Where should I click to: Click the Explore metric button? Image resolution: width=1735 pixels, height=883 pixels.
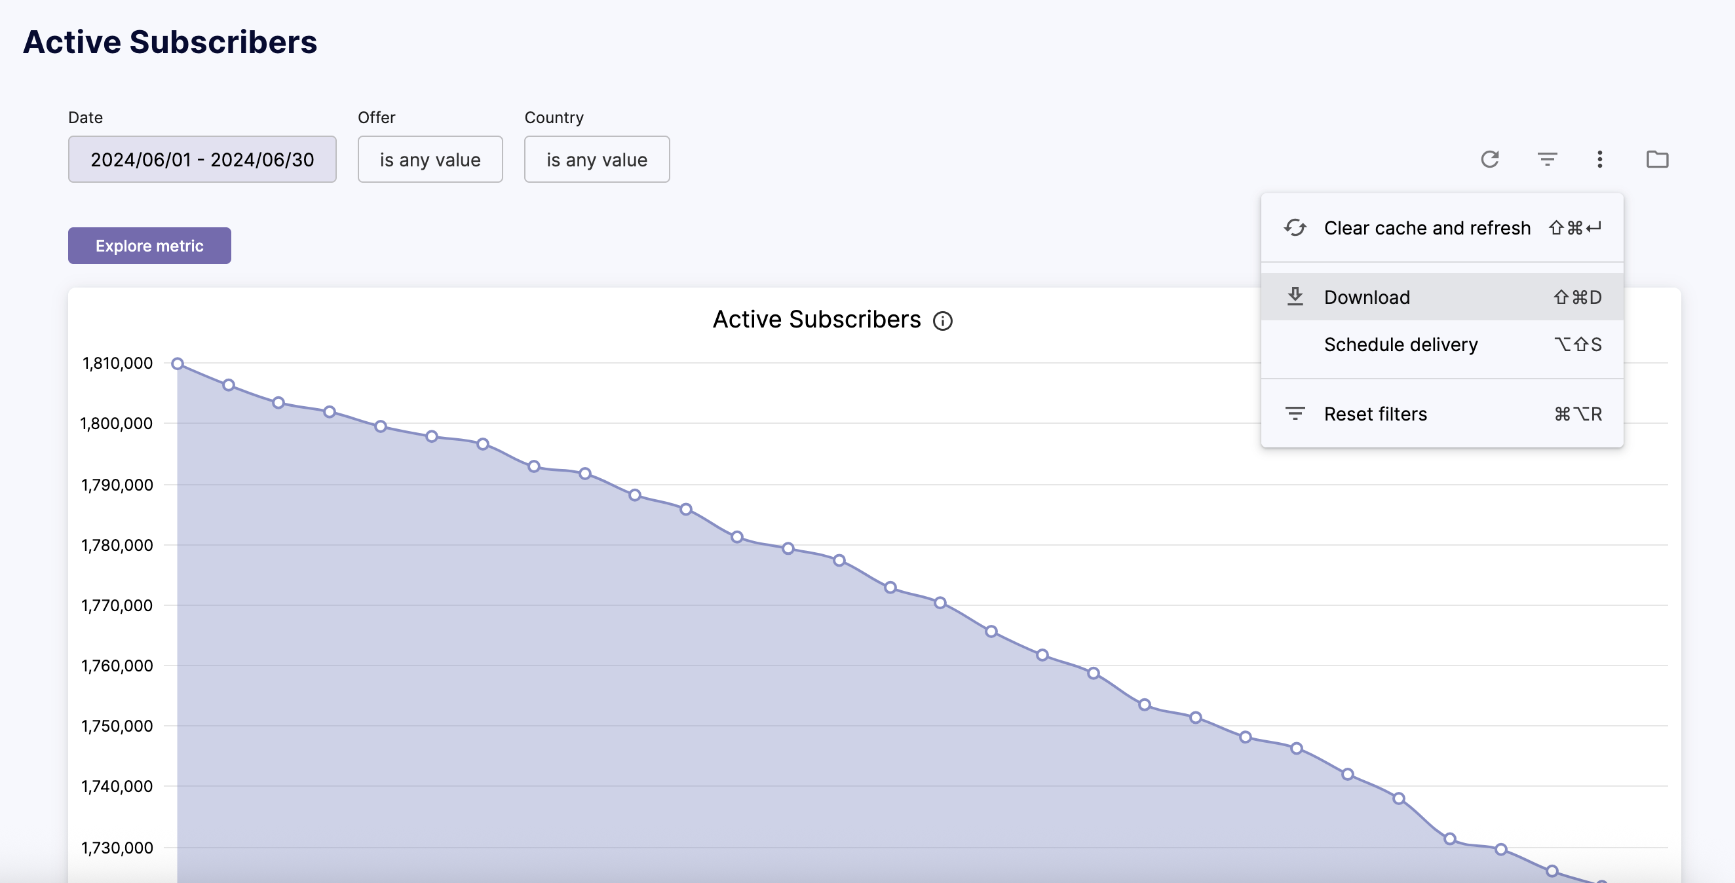pos(149,246)
